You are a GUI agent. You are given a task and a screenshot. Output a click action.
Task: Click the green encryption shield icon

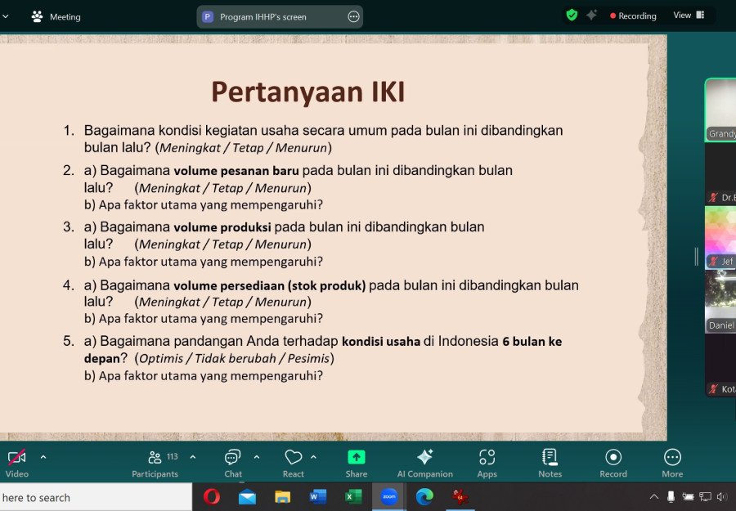pos(572,15)
